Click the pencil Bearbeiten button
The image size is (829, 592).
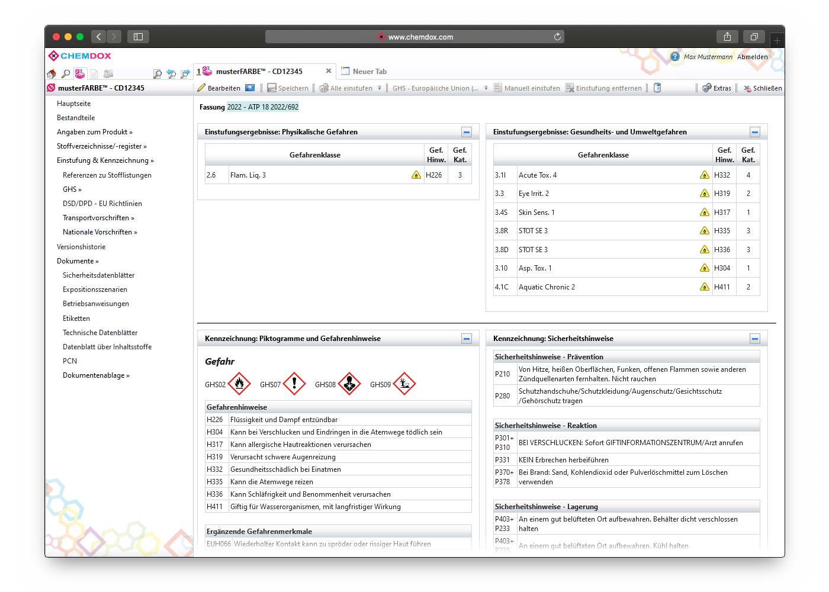click(219, 88)
